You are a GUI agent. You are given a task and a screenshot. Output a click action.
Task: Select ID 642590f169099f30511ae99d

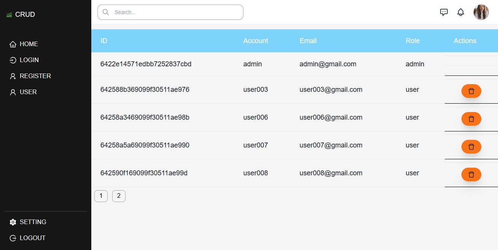144,173
